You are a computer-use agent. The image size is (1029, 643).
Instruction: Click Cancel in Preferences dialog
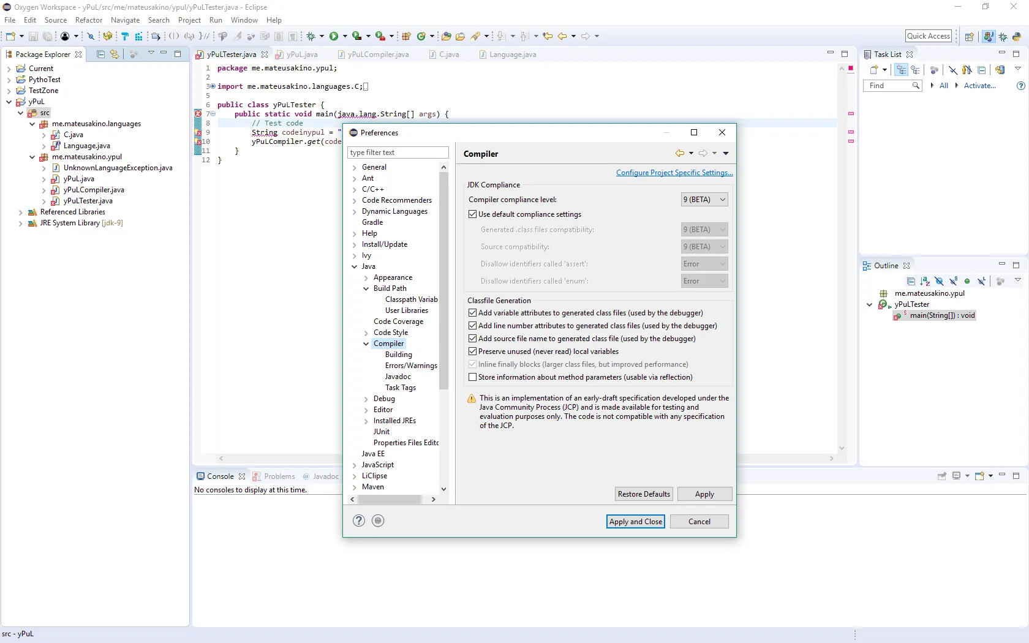[699, 521]
